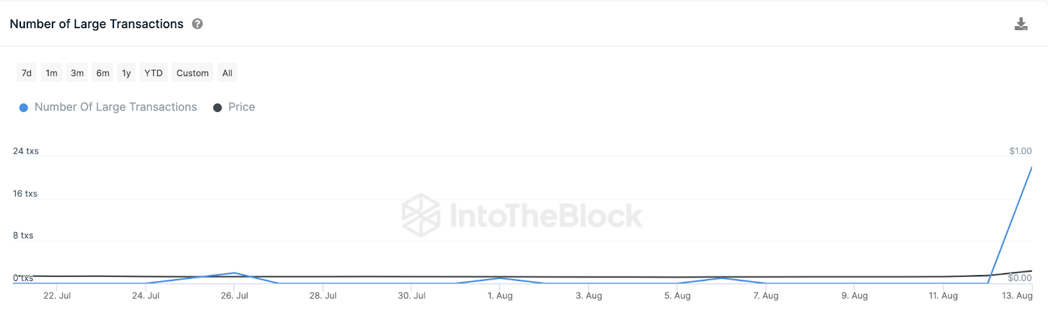This screenshot has width=1048, height=319.
Task: Toggle Number Of Large Transactions series
Action: (115, 107)
